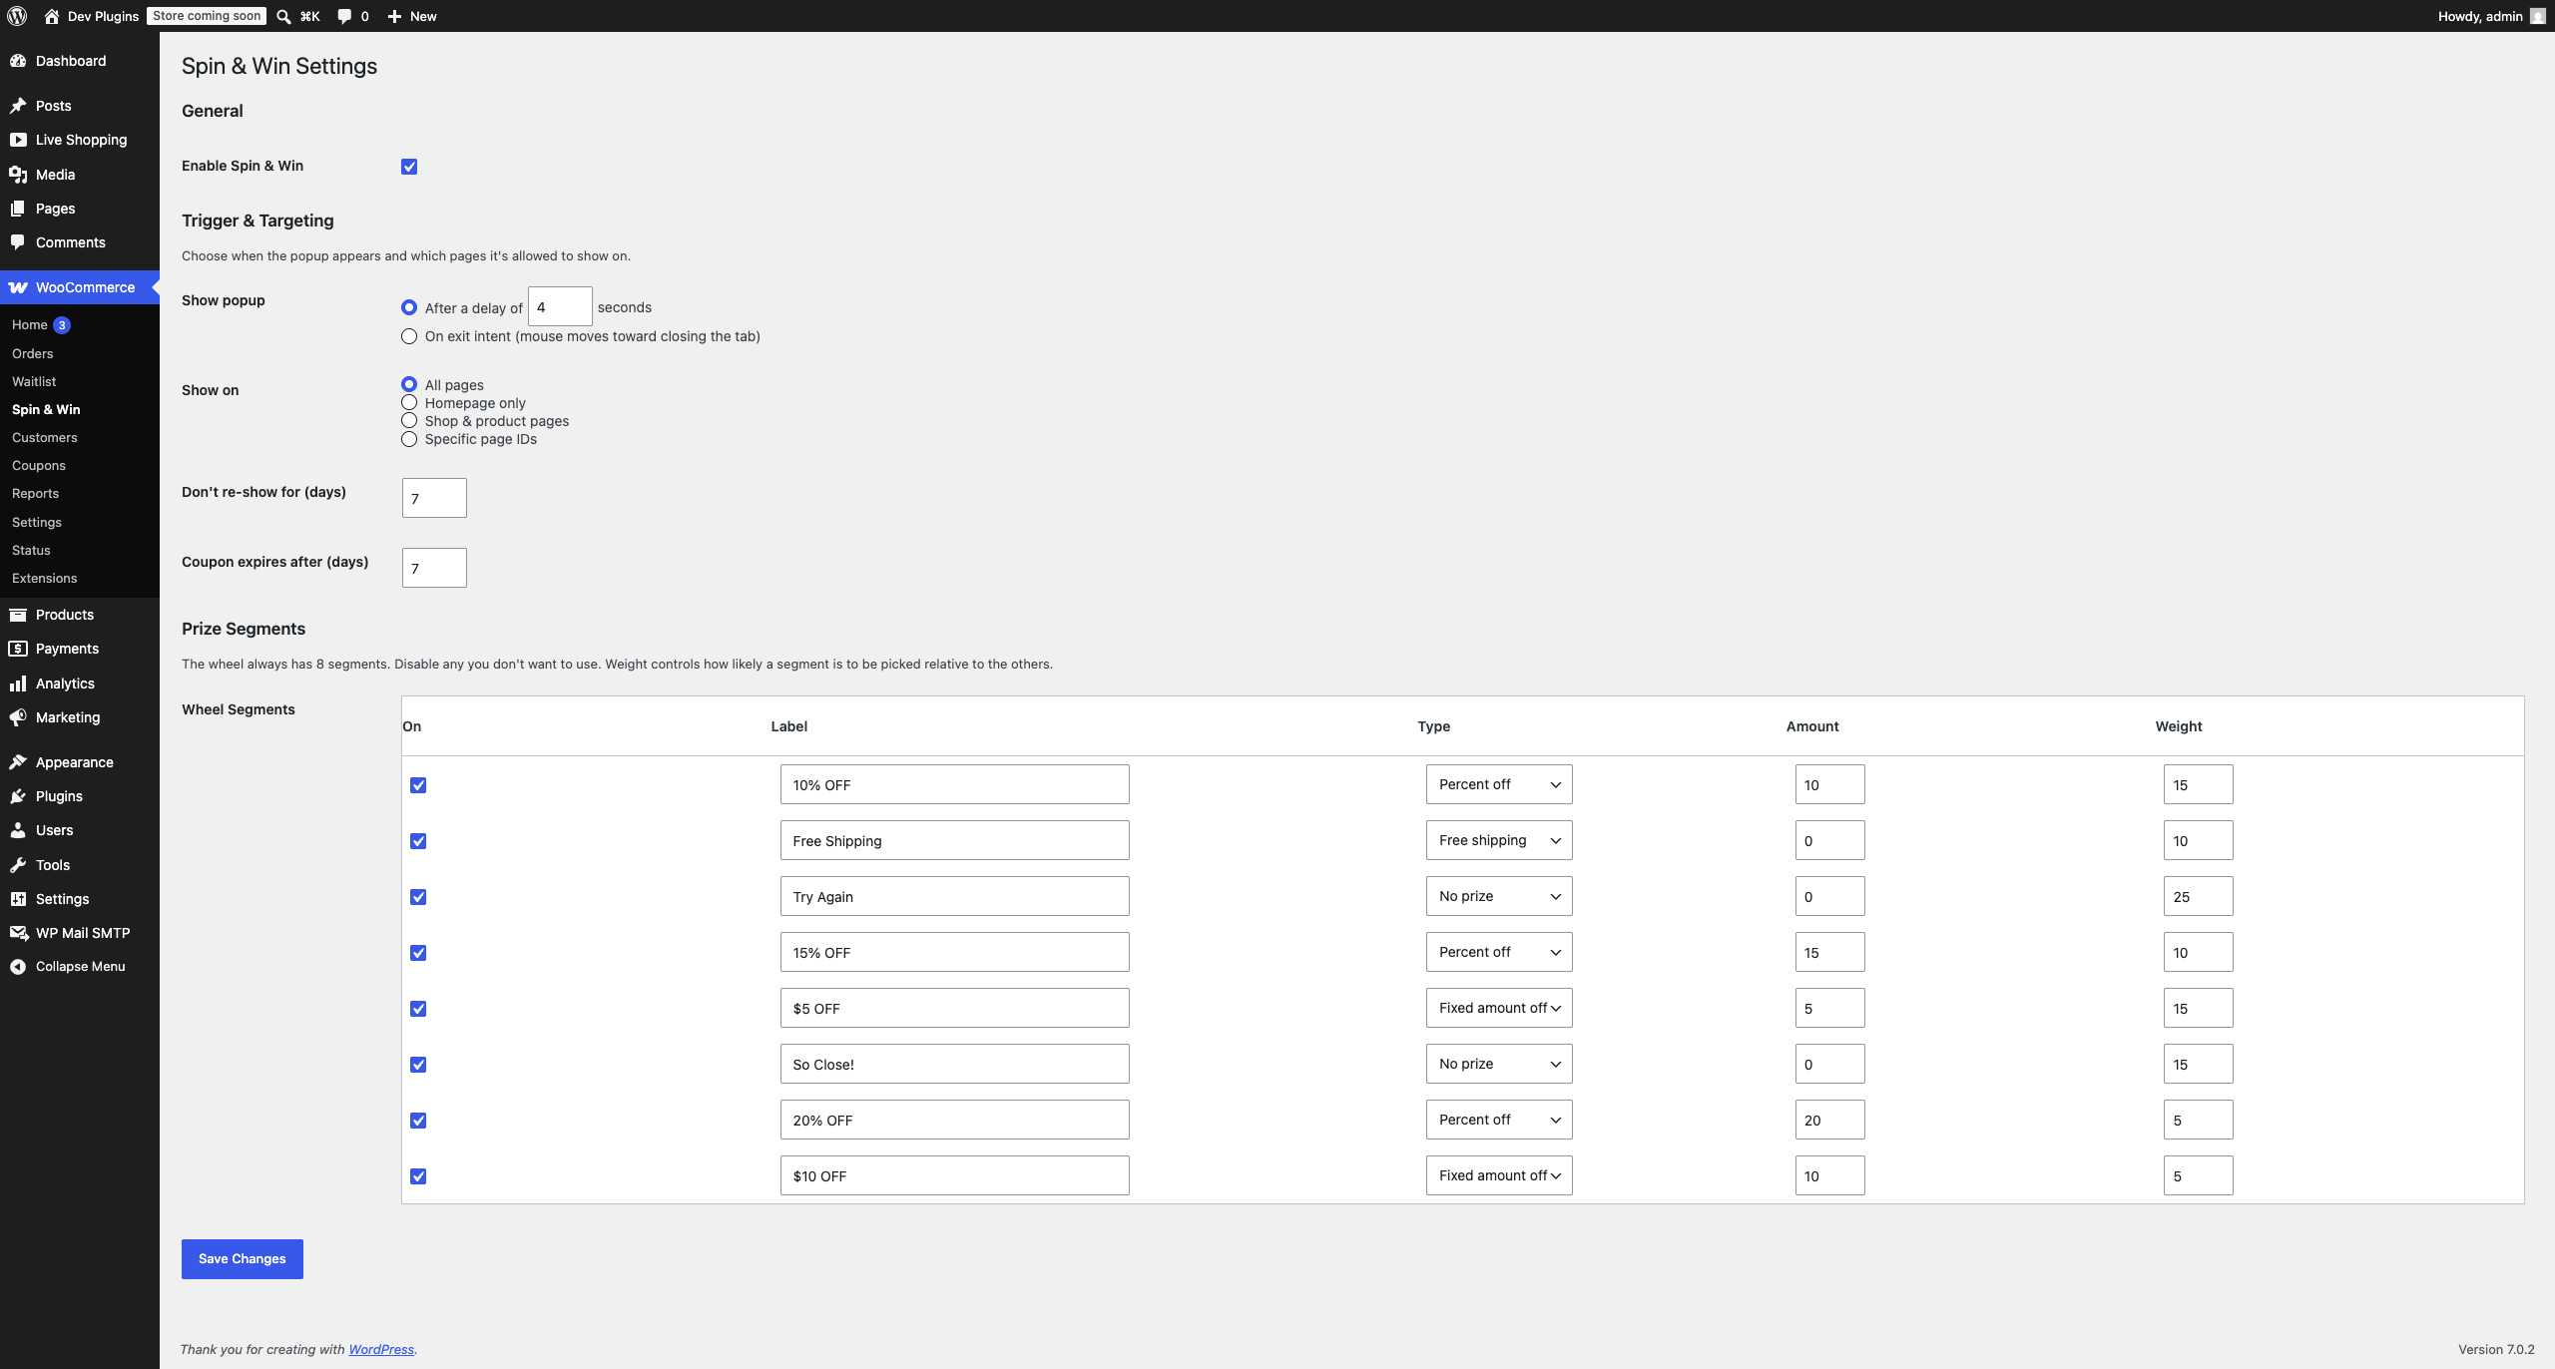This screenshot has width=2555, height=1369.
Task: Click the Live Shopping play icon
Action: (18, 140)
